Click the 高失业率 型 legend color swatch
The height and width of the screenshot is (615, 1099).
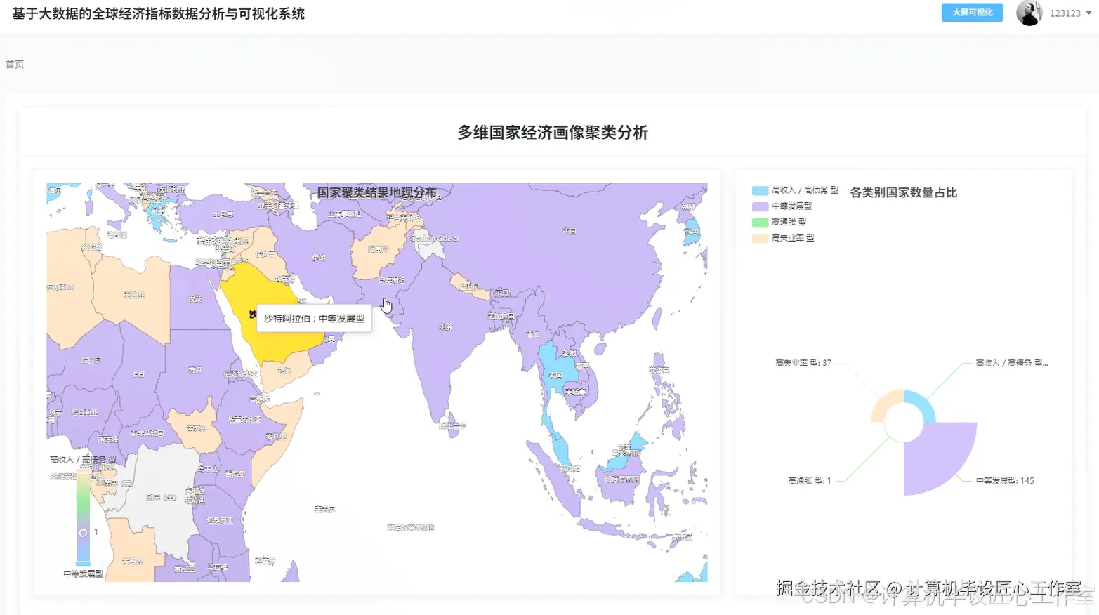(761, 238)
